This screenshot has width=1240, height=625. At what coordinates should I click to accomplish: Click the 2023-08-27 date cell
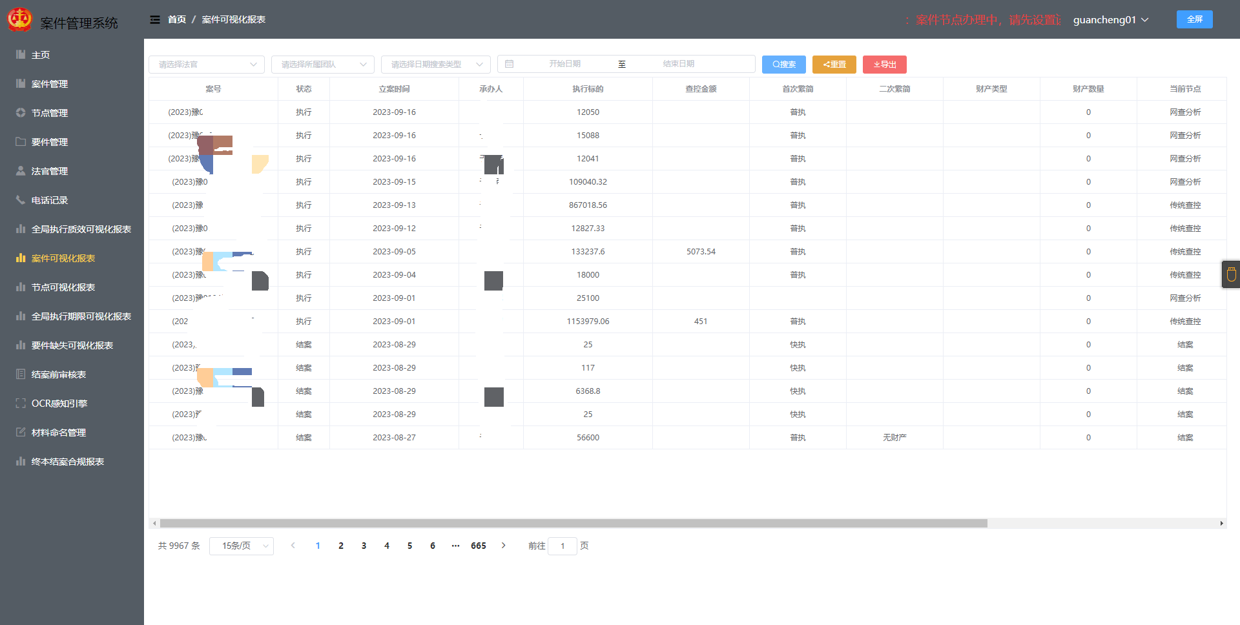394,438
